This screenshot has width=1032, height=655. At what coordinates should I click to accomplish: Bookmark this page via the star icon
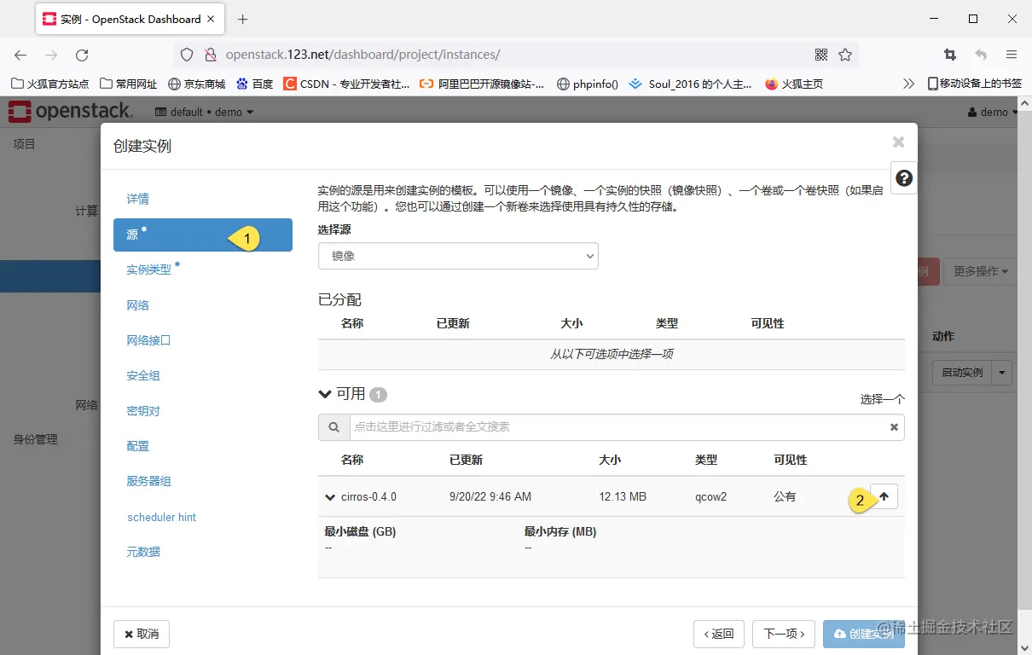(844, 54)
